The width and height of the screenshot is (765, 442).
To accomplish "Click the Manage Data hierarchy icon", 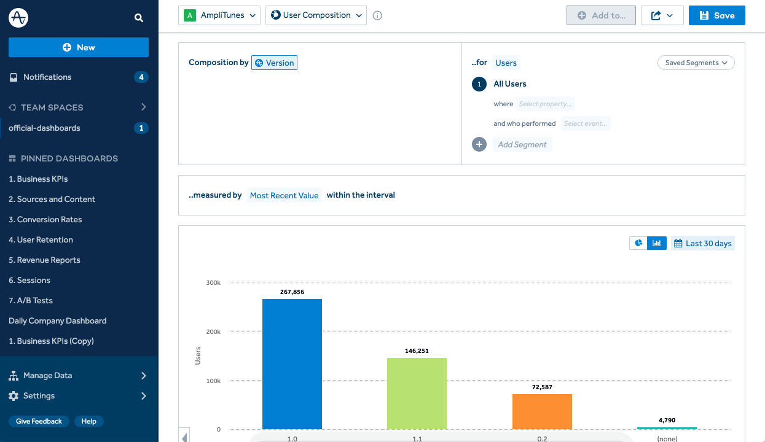I will click(x=14, y=376).
